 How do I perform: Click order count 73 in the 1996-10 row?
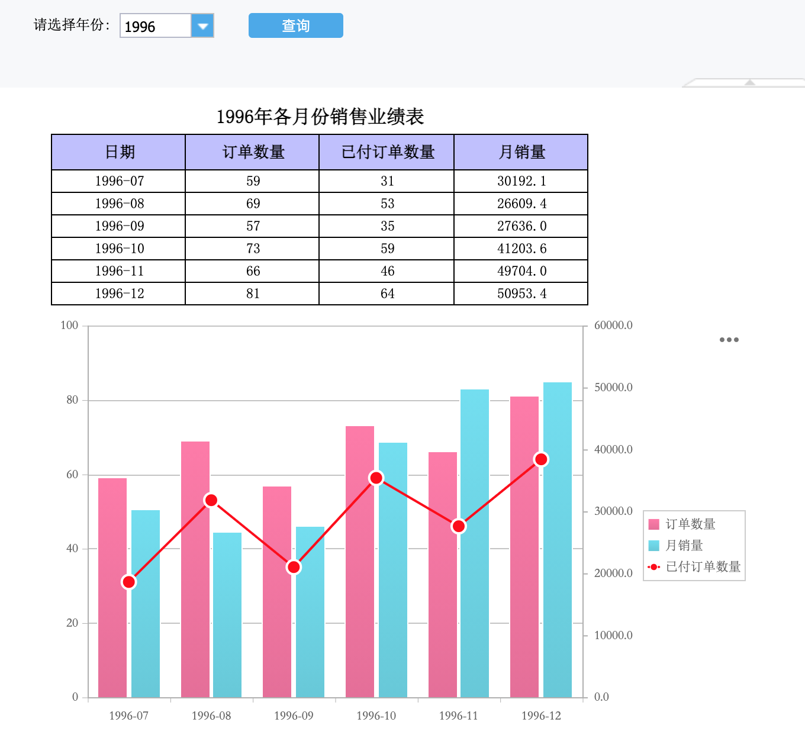252,249
